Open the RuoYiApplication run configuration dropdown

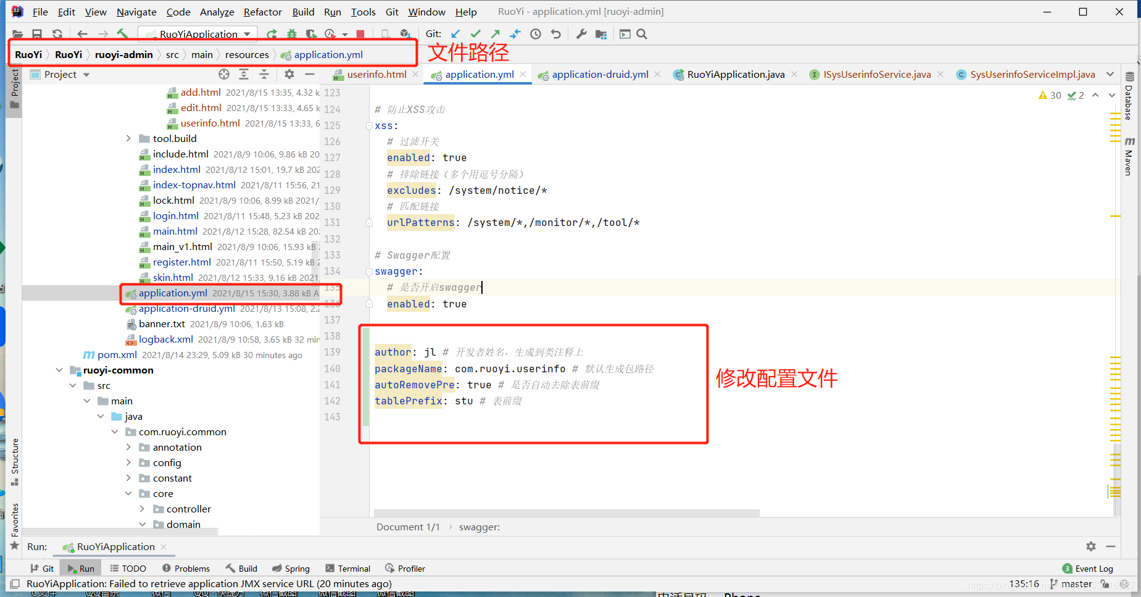coord(198,34)
